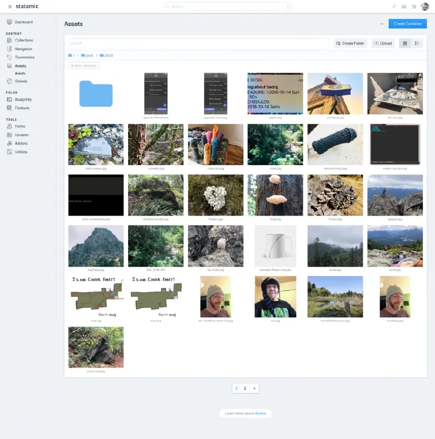Switch to grid view mode

[405, 43]
